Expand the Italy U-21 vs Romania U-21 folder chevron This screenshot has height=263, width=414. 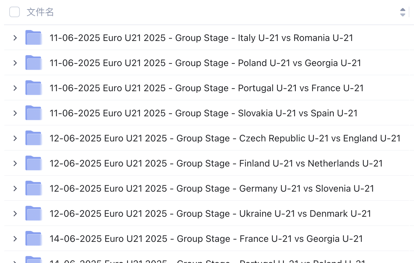coord(15,38)
